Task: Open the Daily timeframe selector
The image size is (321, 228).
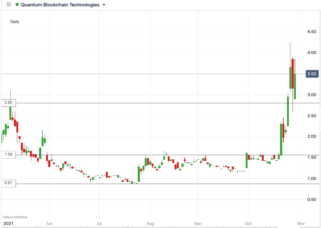Action: click(x=15, y=22)
